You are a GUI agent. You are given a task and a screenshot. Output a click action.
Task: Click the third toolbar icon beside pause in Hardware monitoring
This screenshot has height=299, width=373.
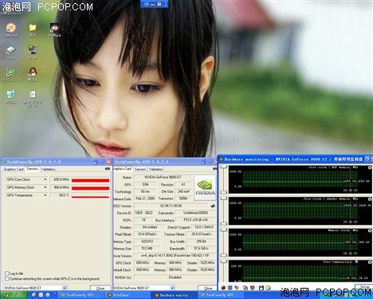click(236, 288)
